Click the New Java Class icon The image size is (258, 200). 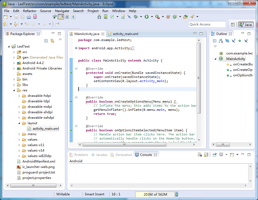point(175,17)
